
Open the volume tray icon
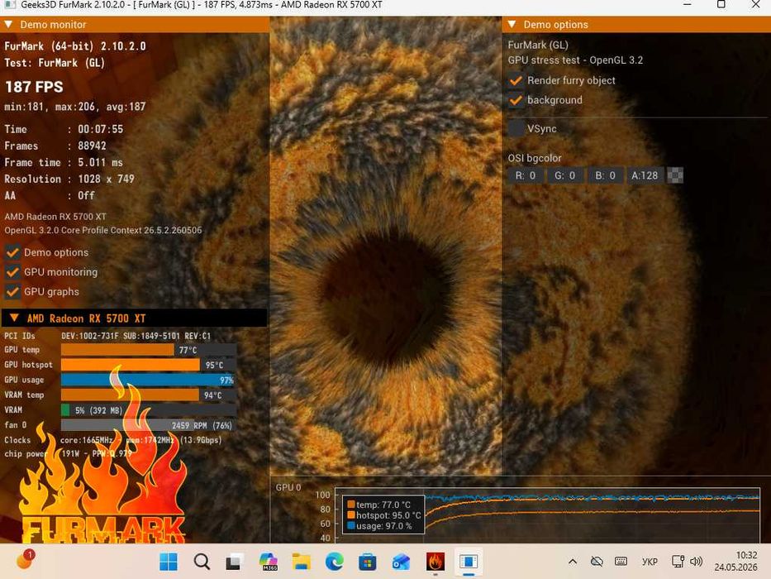pyautogui.click(x=696, y=562)
